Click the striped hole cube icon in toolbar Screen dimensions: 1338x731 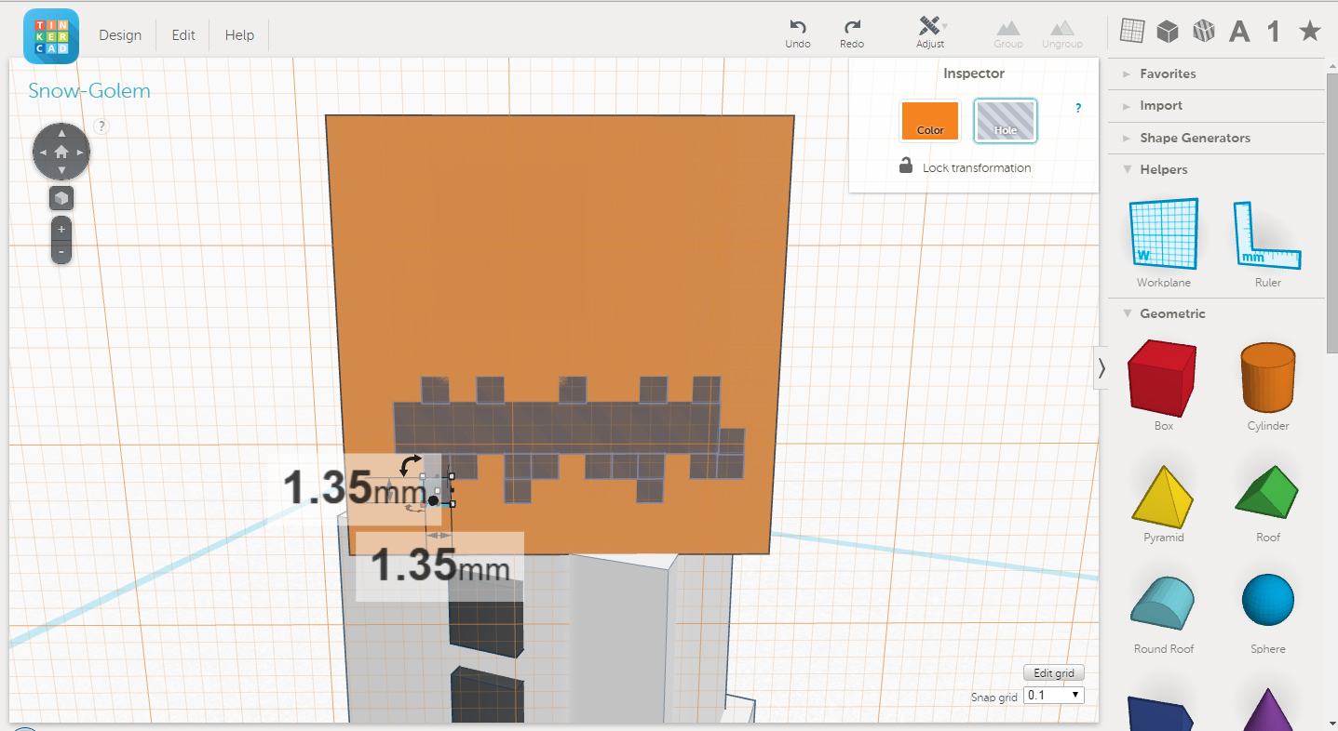coord(1204,32)
